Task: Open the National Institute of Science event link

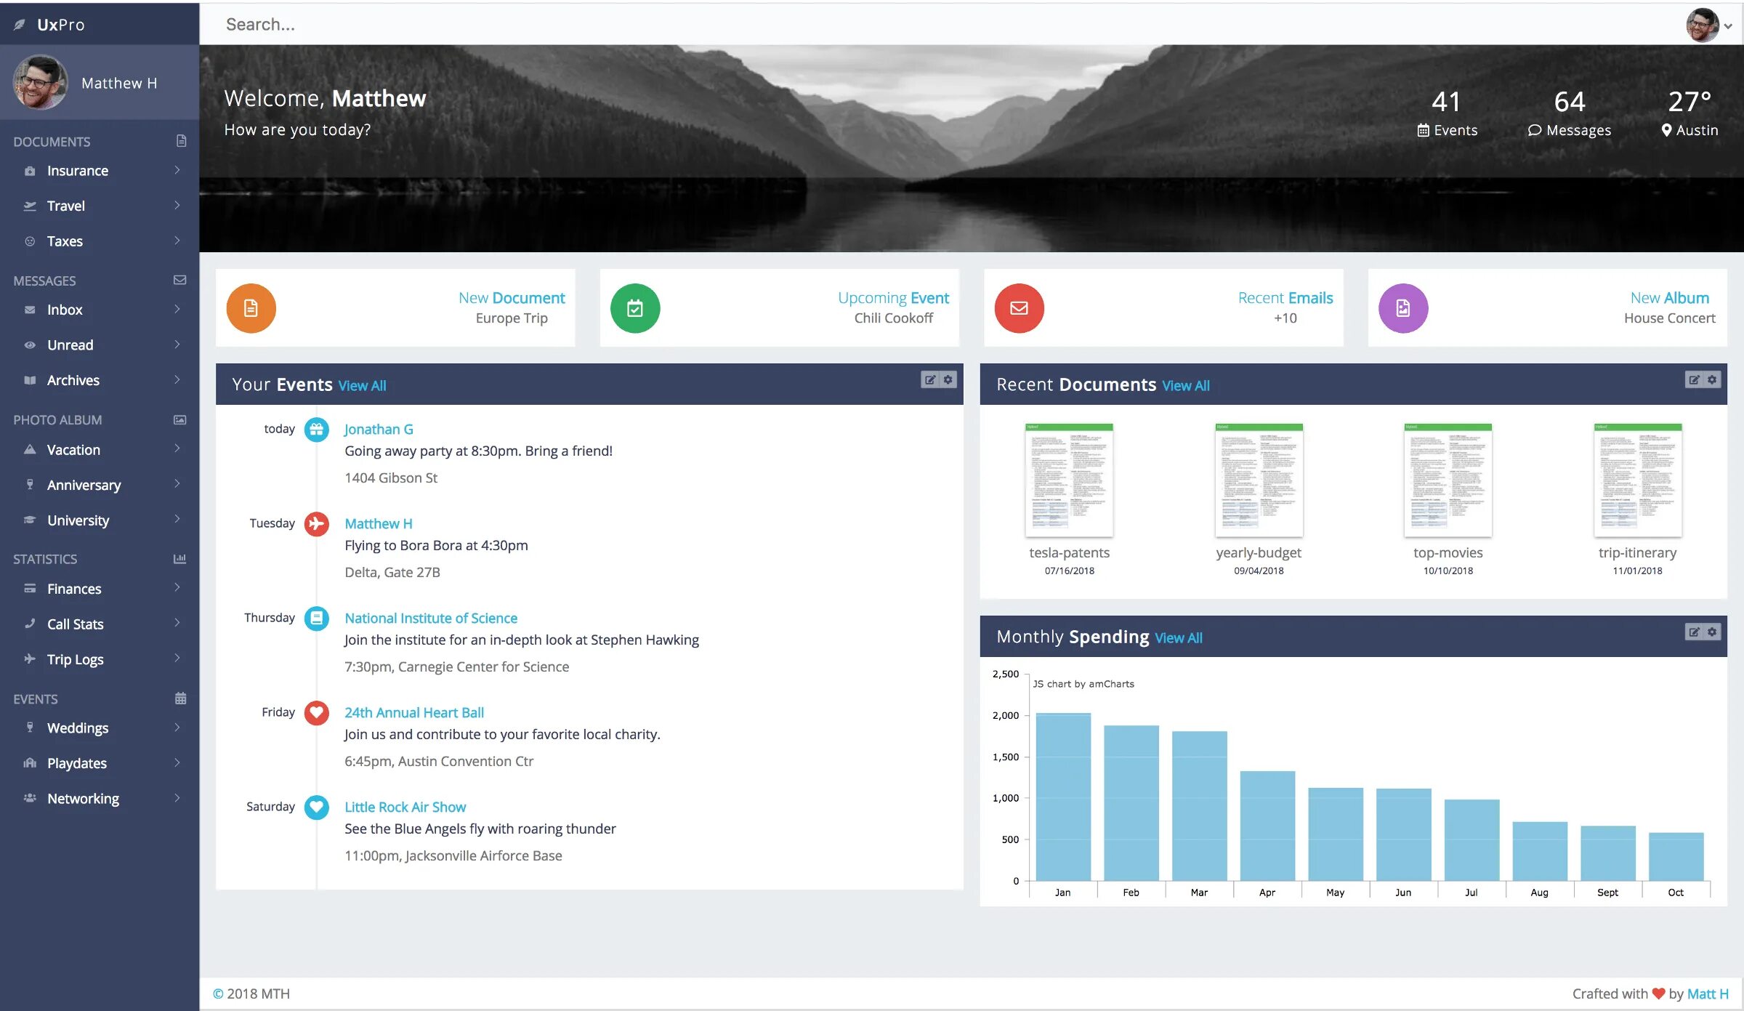Action: tap(430, 618)
